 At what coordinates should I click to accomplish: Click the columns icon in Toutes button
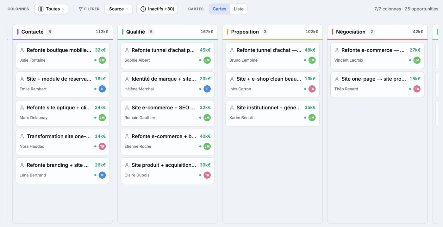(41, 9)
